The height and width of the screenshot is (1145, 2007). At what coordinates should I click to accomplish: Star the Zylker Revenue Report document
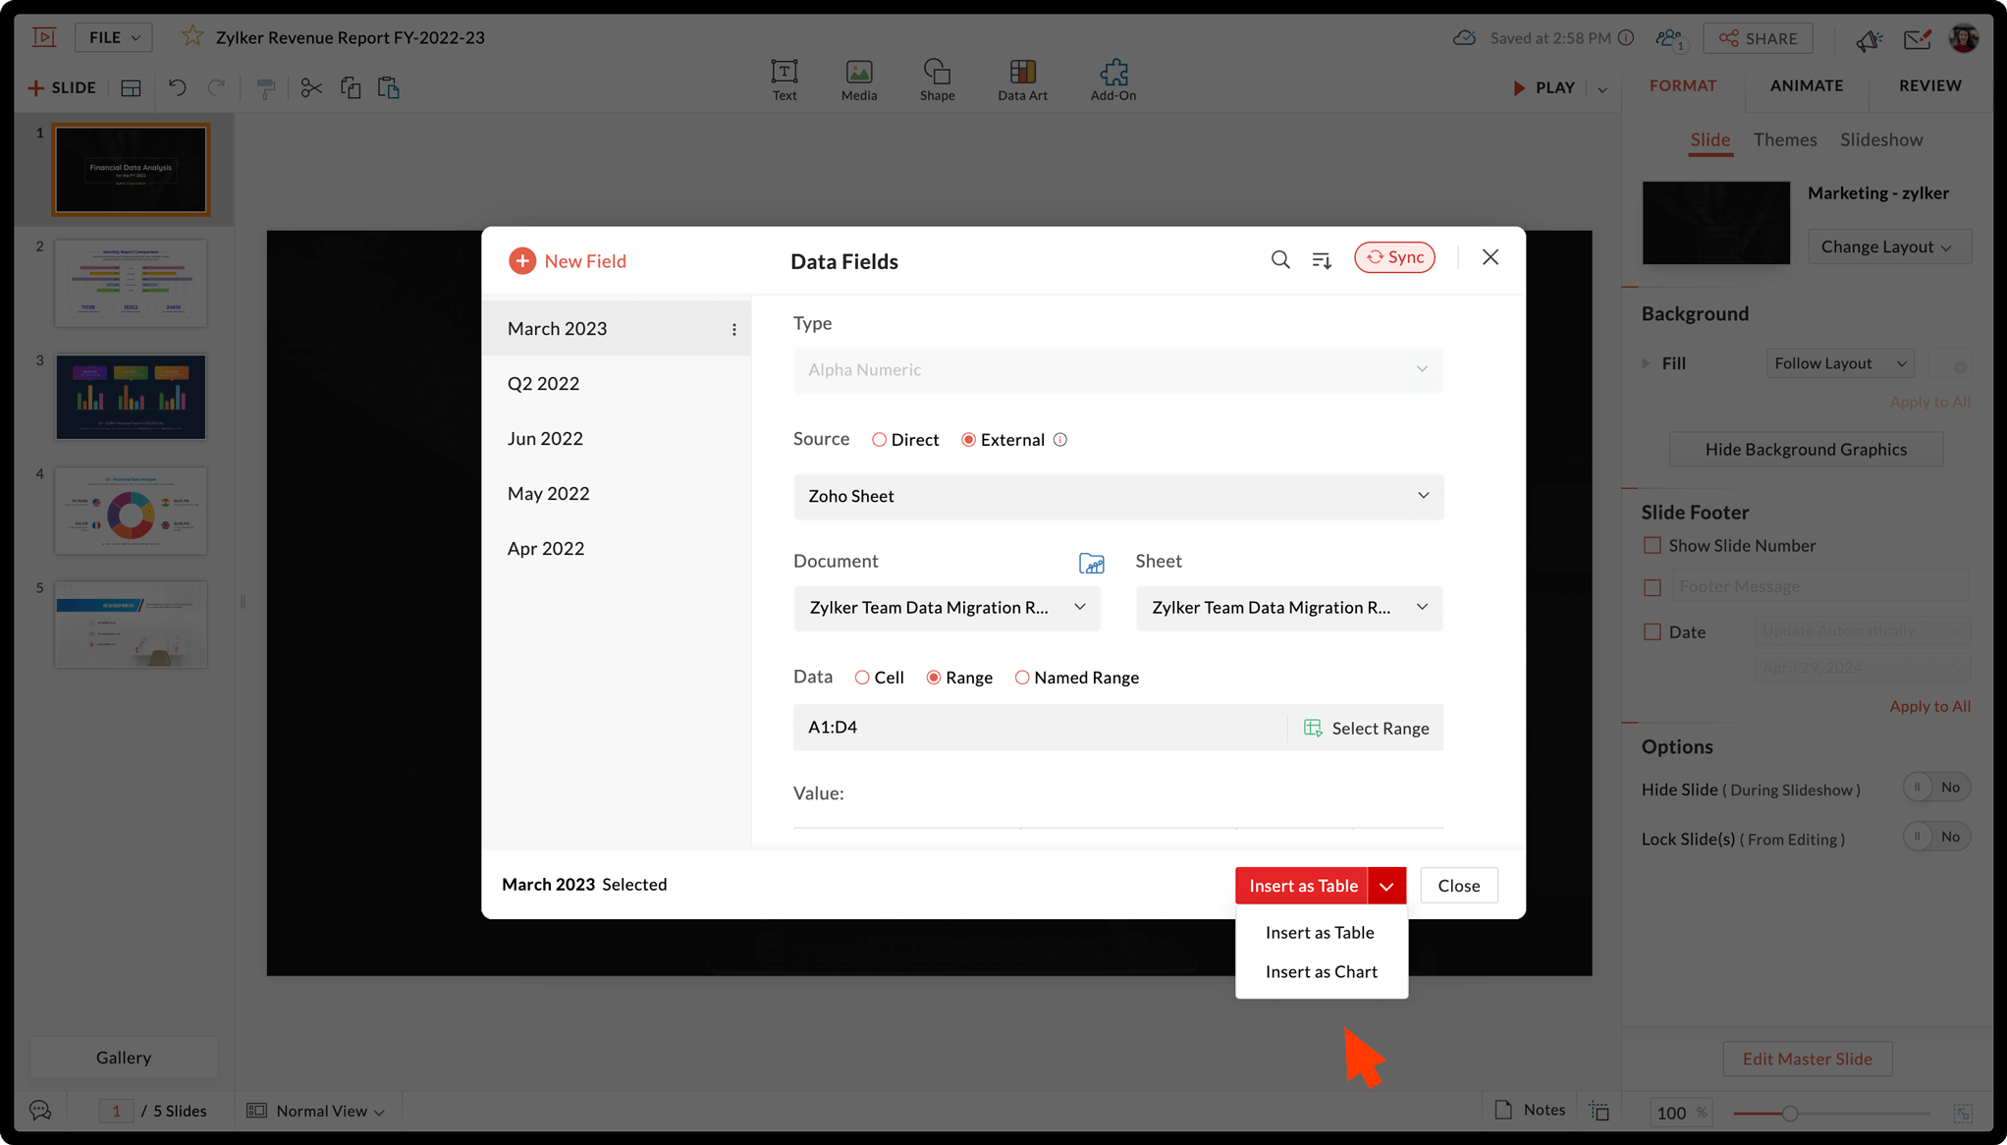coord(192,37)
